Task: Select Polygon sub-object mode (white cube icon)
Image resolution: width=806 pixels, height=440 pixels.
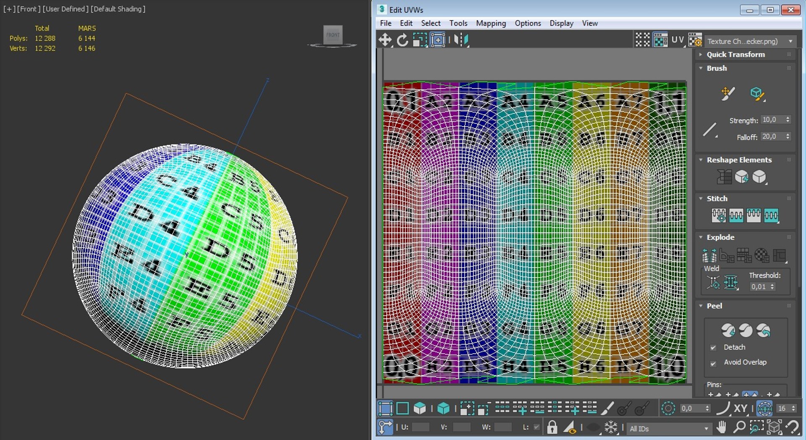Action: [x=420, y=408]
